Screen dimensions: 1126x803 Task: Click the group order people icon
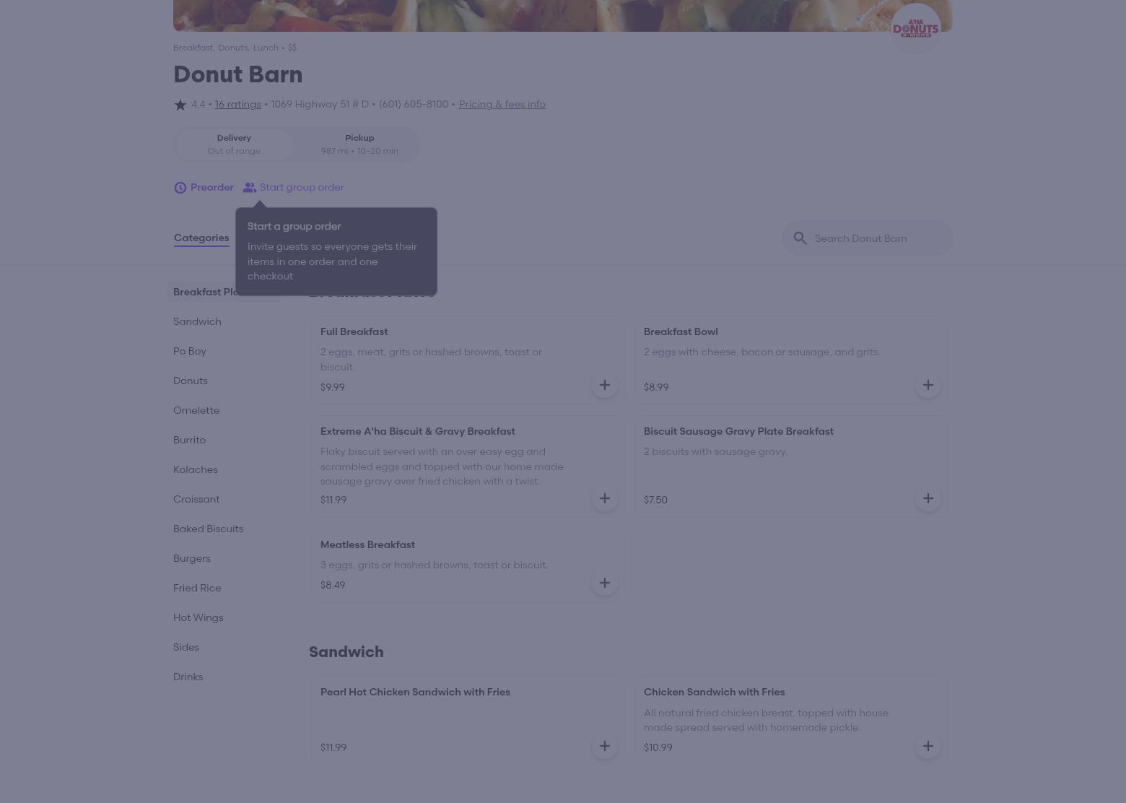[250, 188]
